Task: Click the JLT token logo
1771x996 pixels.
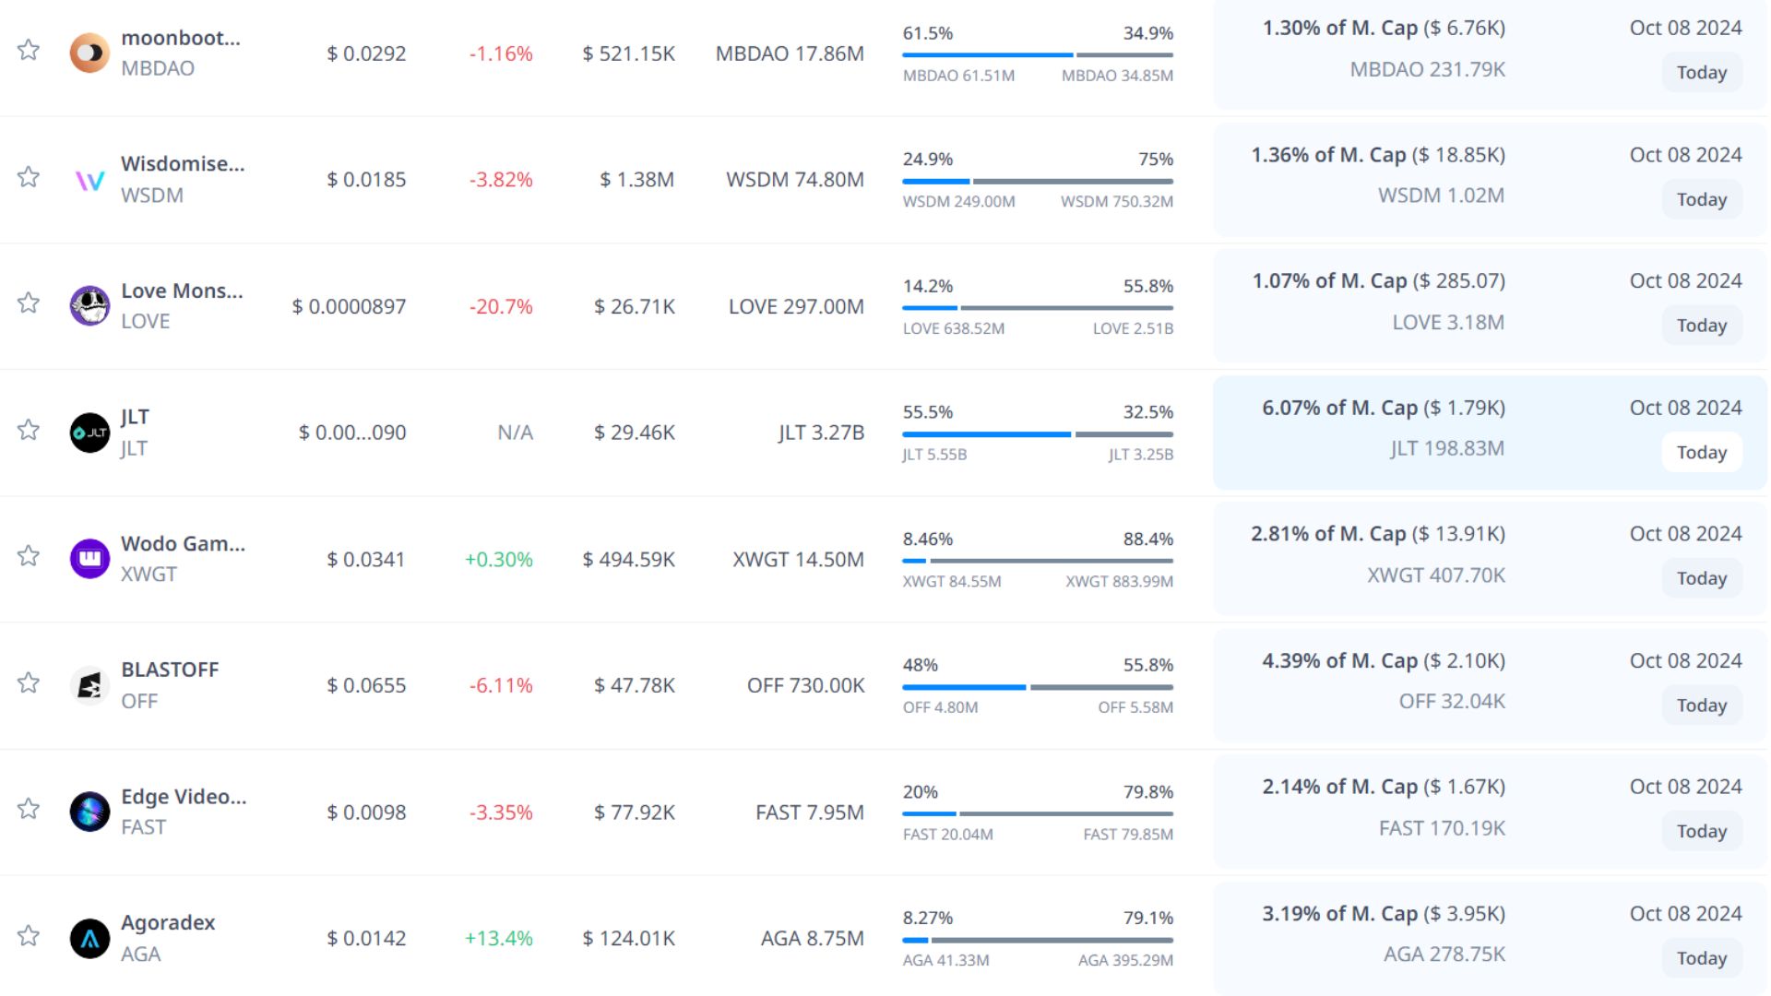Action: 89,433
